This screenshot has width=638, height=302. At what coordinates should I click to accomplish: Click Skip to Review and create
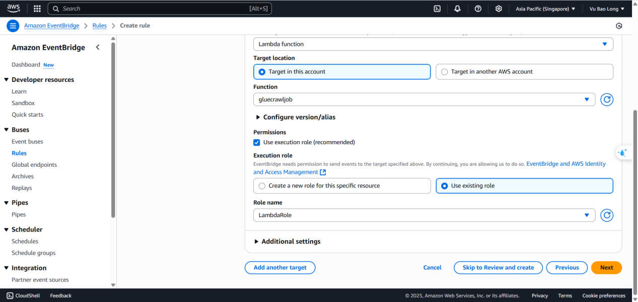click(498, 268)
